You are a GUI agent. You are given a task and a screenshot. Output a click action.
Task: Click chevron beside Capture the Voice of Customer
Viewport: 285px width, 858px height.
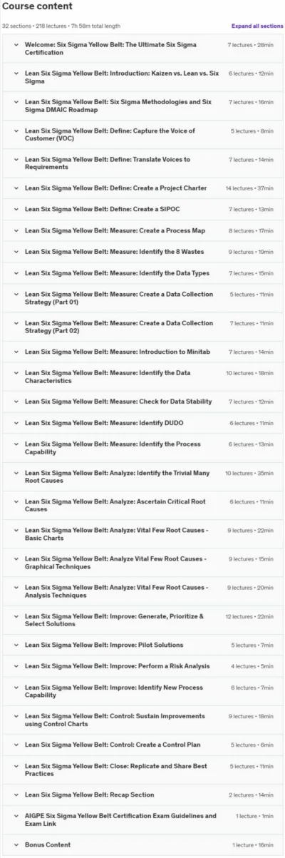click(16, 131)
